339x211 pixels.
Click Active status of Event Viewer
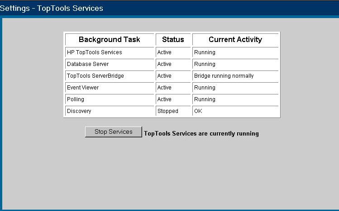click(x=173, y=88)
